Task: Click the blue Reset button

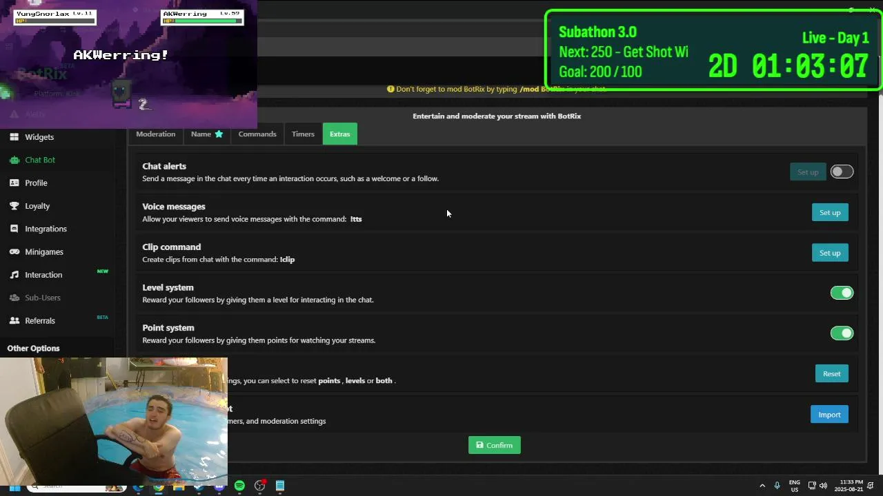Action: coord(831,374)
